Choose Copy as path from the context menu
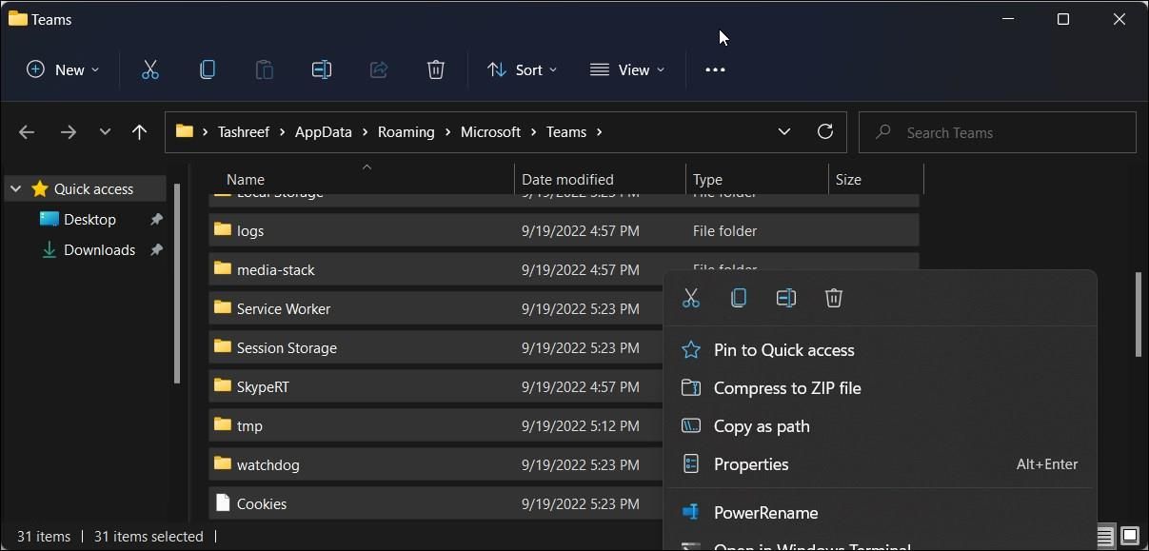The width and height of the screenshot is (1149, 551). pos(761,425)
